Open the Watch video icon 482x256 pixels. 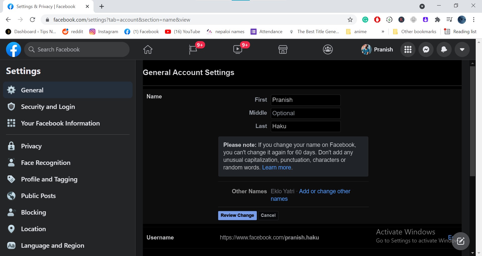pos(238,49)
